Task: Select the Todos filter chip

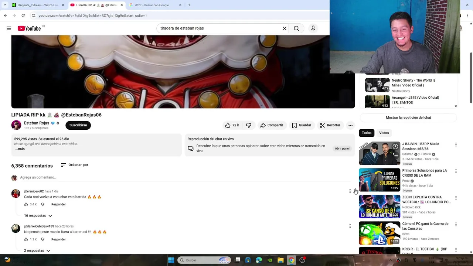Action: (367, 133)
